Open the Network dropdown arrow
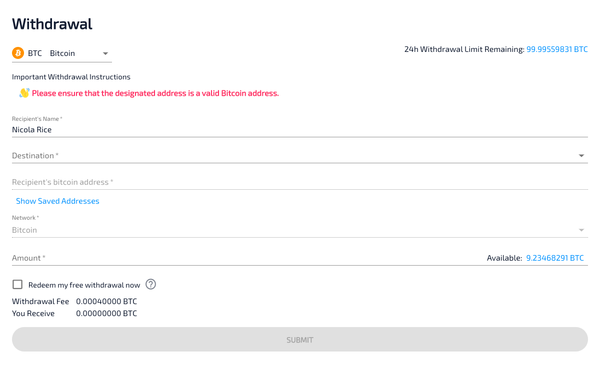 click(581, 230)
